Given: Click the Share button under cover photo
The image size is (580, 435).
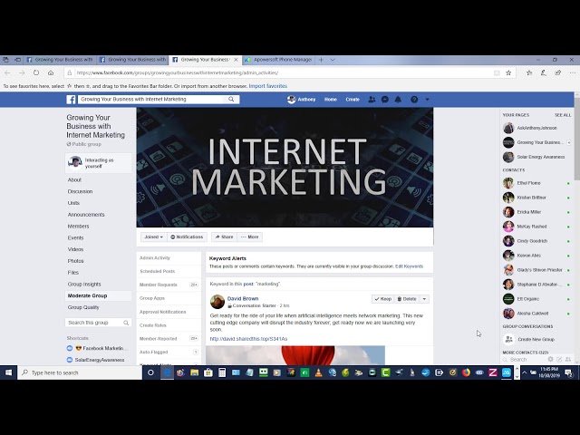Looking at the screenshot, I should [x=224, y=237].
